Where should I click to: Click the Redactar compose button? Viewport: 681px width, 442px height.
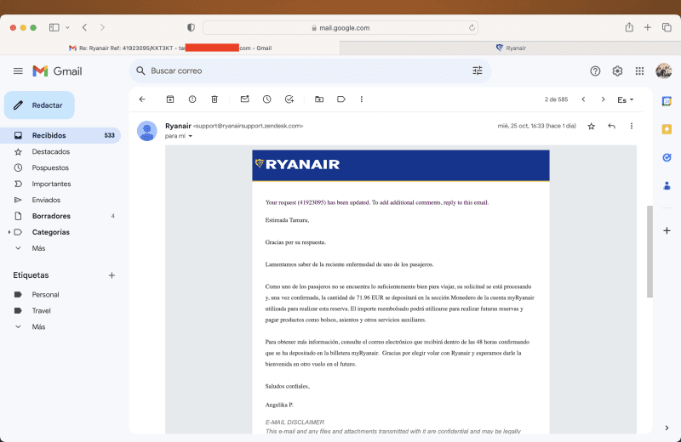[39, 105]
